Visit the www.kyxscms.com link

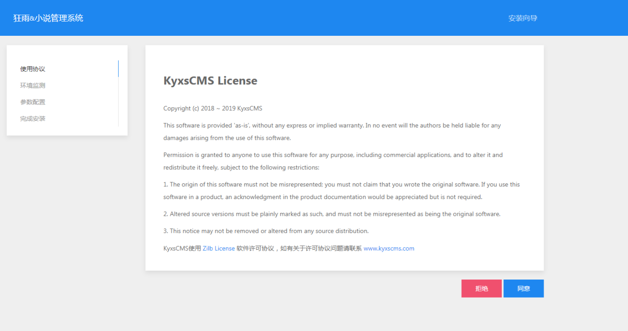389,249
